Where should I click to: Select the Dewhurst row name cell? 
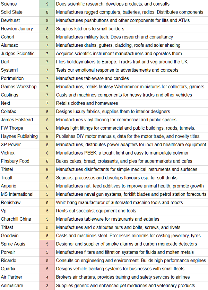(20, 20)
